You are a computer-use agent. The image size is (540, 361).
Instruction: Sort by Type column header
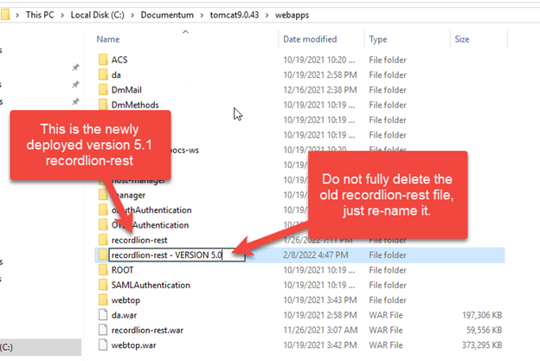tap(378, 39)
